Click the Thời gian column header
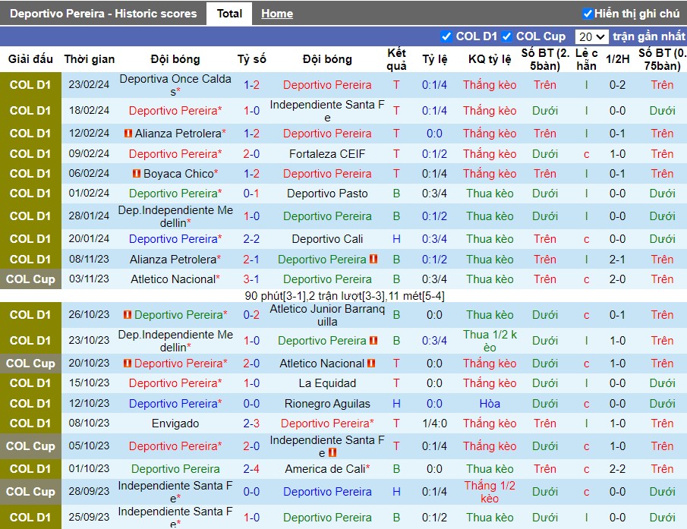This screenshot has height=529, width=687. (x=90, y=59)
